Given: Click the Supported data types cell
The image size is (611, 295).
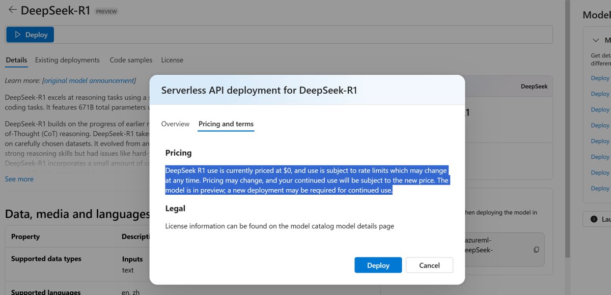Looking at the screenshot, I should 46,258.
